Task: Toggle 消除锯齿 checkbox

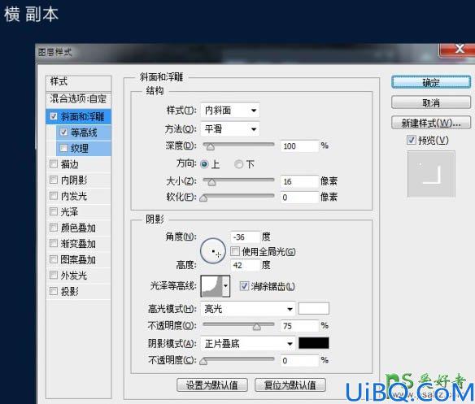Action: click(244, 286)
